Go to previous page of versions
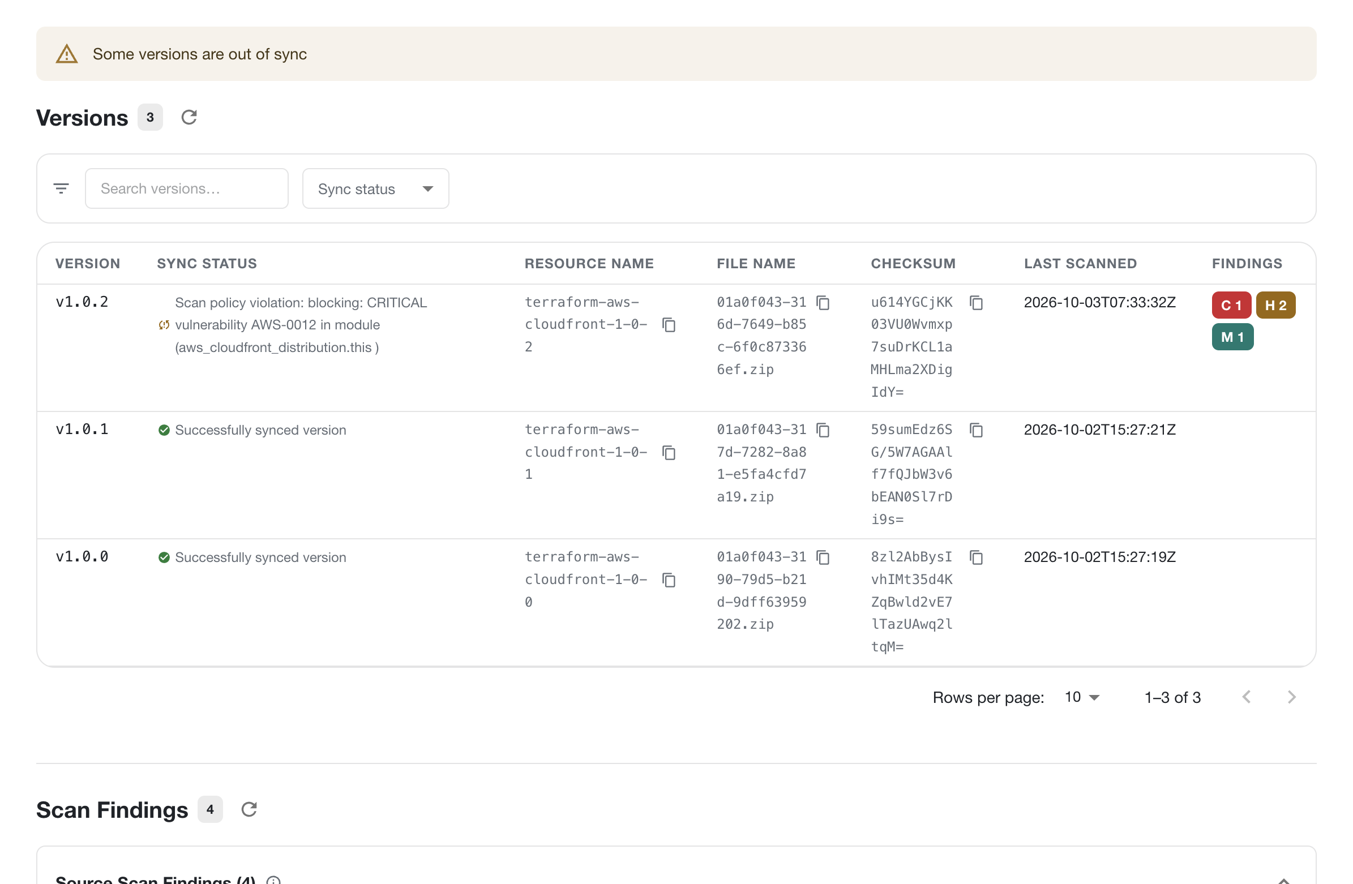 [1247, 697]
